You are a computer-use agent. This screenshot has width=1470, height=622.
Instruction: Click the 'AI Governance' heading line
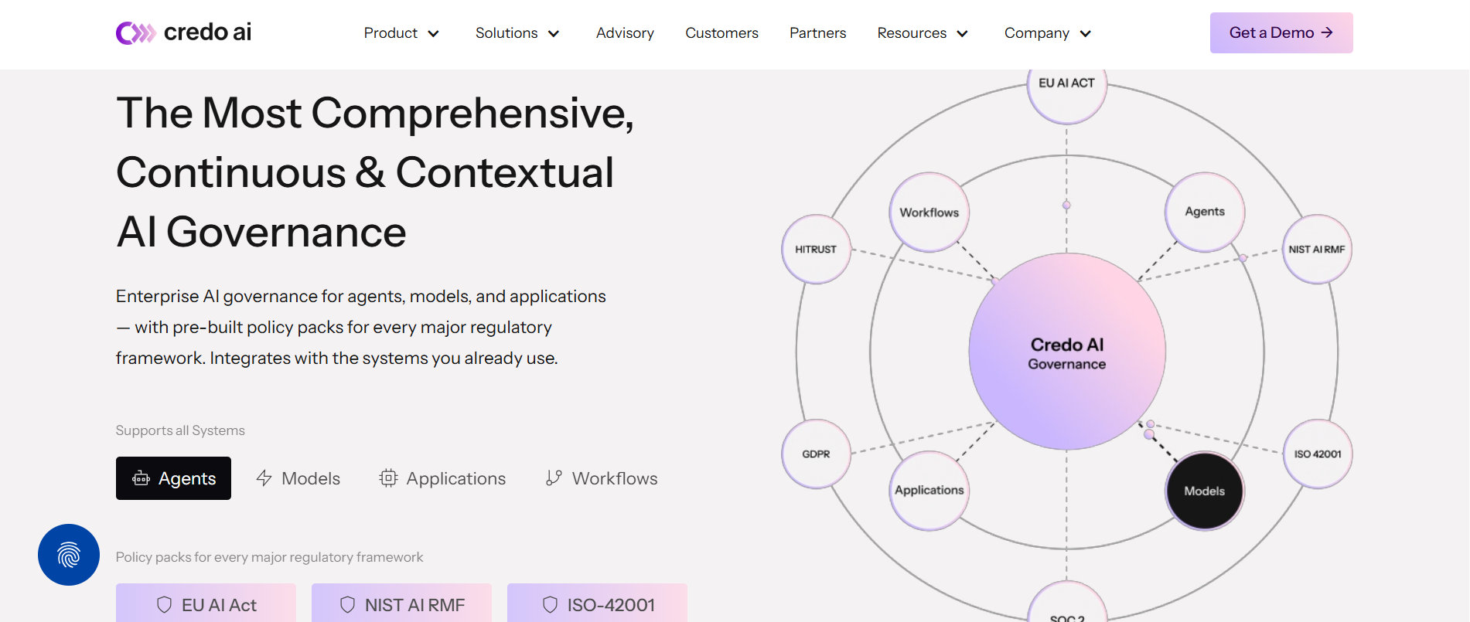(261, 232)
